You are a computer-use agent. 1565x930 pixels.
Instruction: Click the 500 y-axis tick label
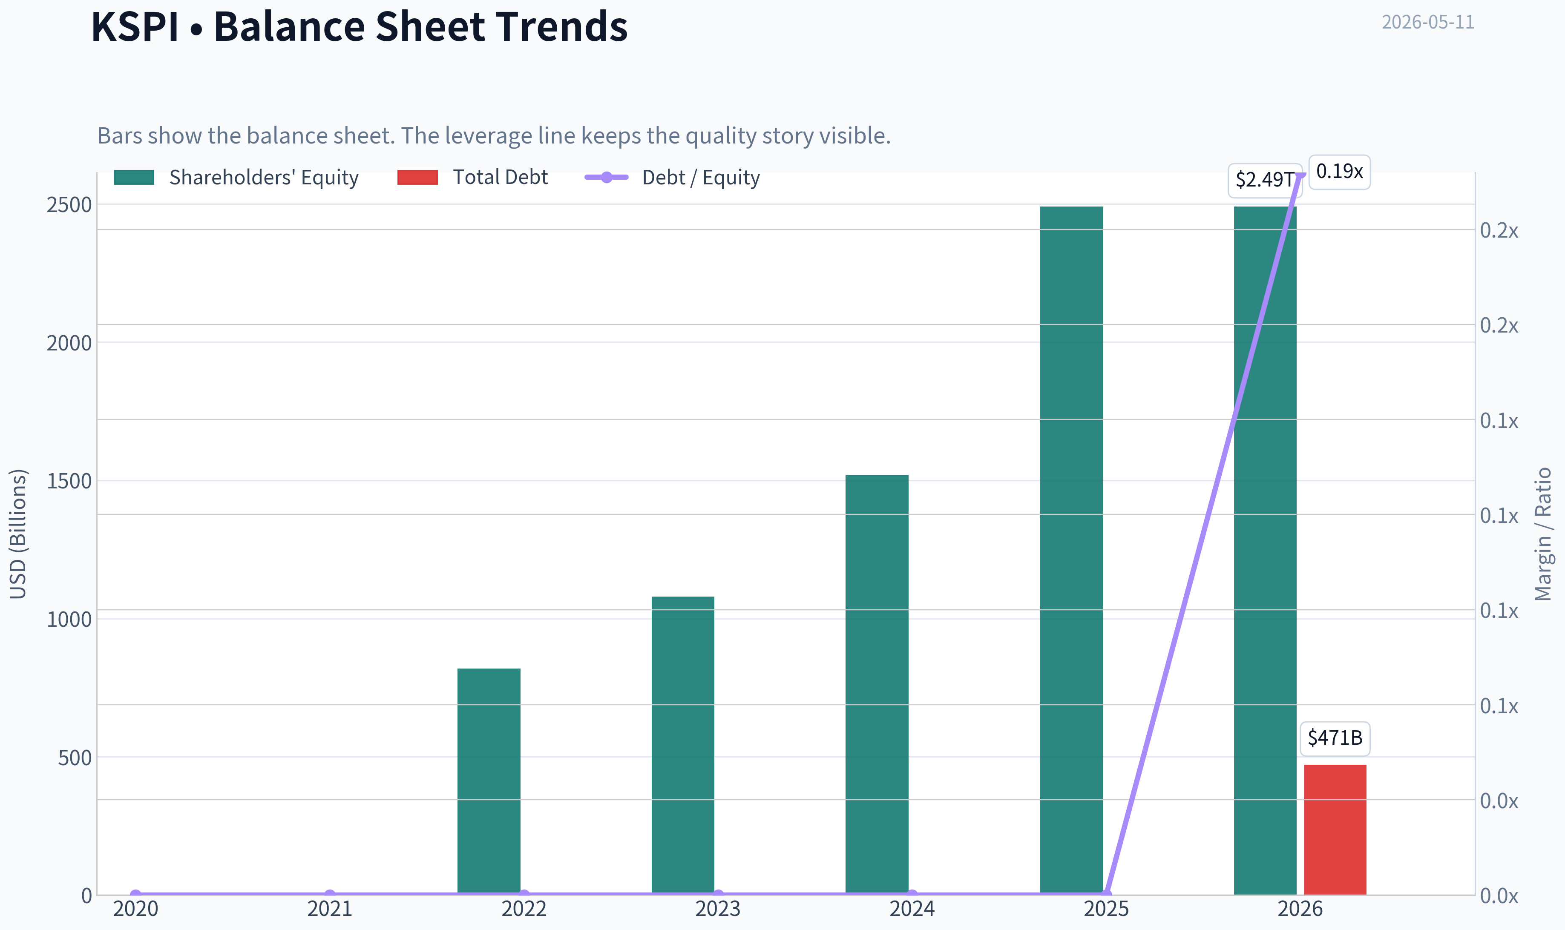pyautogui.click(x=75, y=758)
